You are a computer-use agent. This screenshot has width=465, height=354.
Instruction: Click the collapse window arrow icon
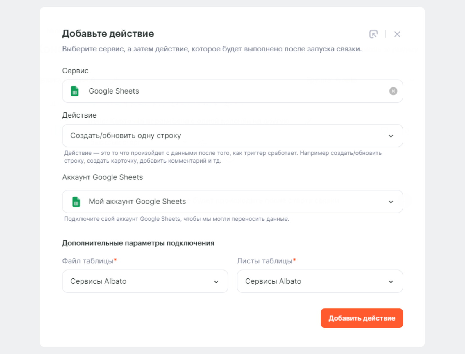click(373, 34)
